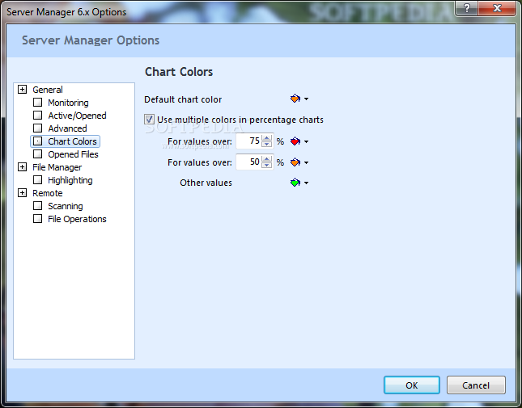Open color dropdown arrow for values over 50
522x408 pixels.
306,162
